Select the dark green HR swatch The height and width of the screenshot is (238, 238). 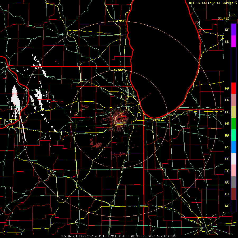point(234,123)
